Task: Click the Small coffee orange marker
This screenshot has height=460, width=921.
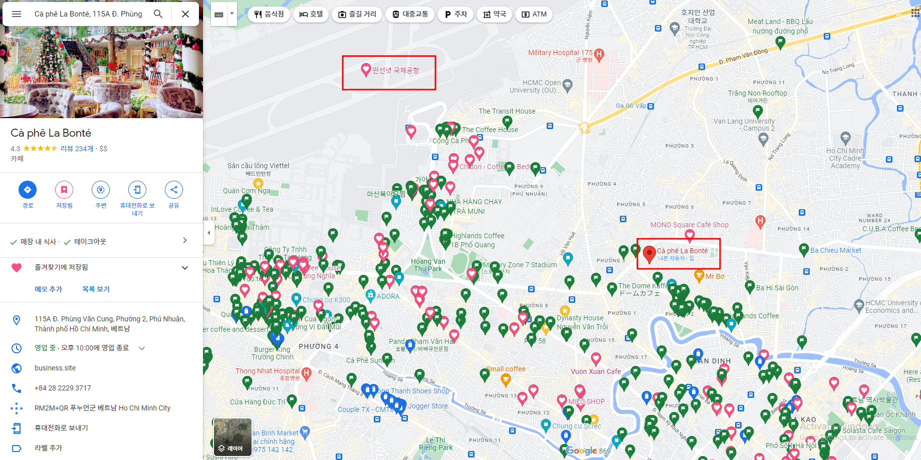Action: 506,380
